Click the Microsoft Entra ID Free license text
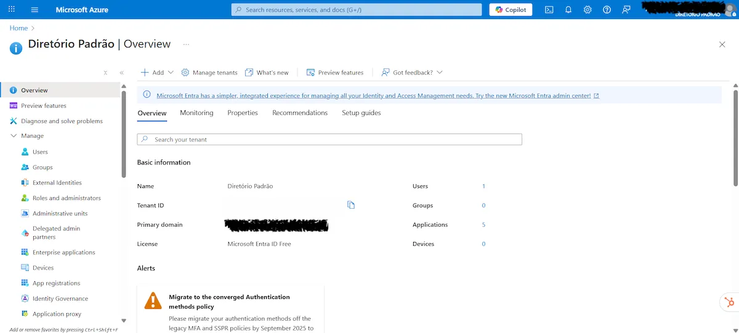The image size is (739, 333). 259,244
